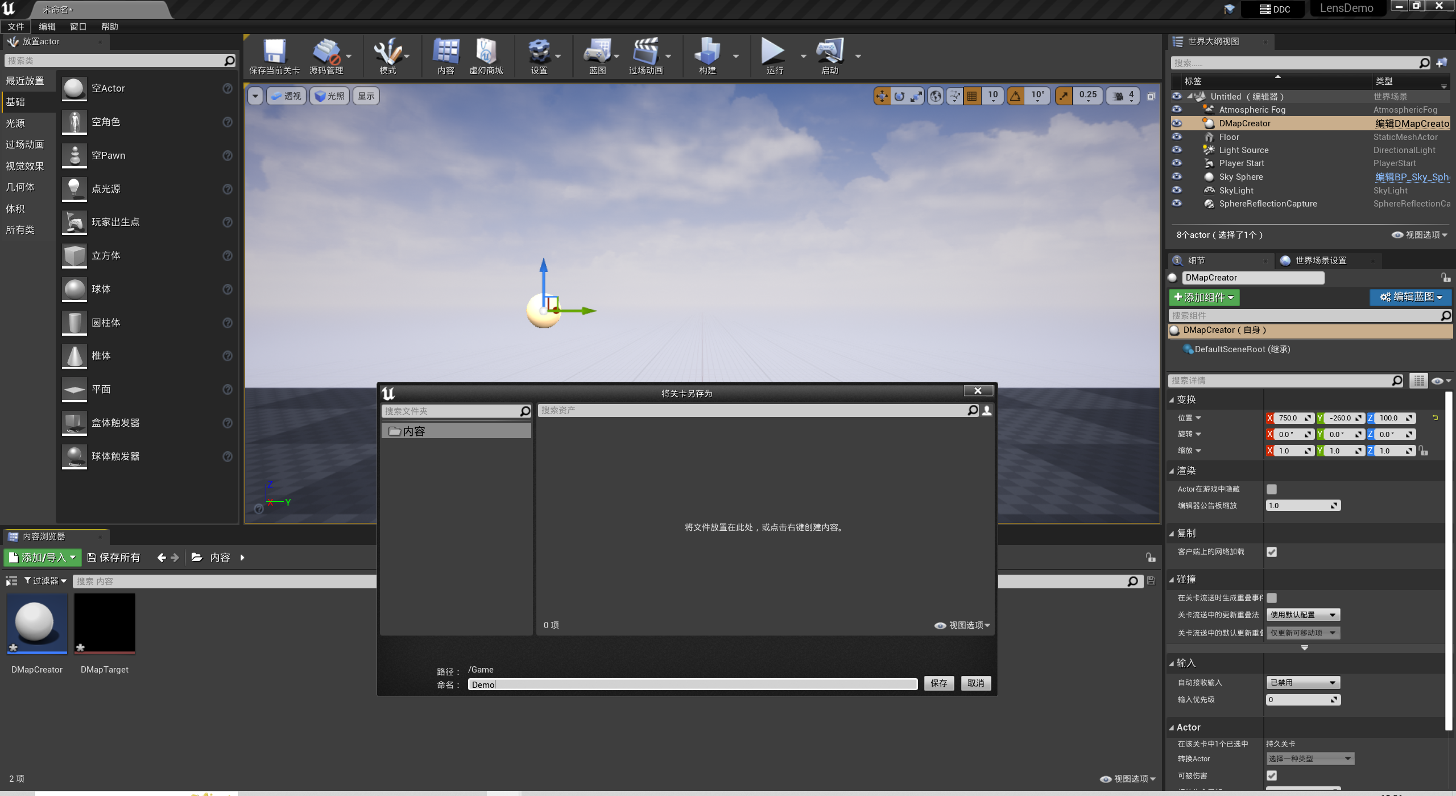Open the 添加组件 dropdown button
The width and height of the screenshot is (1456, 796).
(1204, 298)
